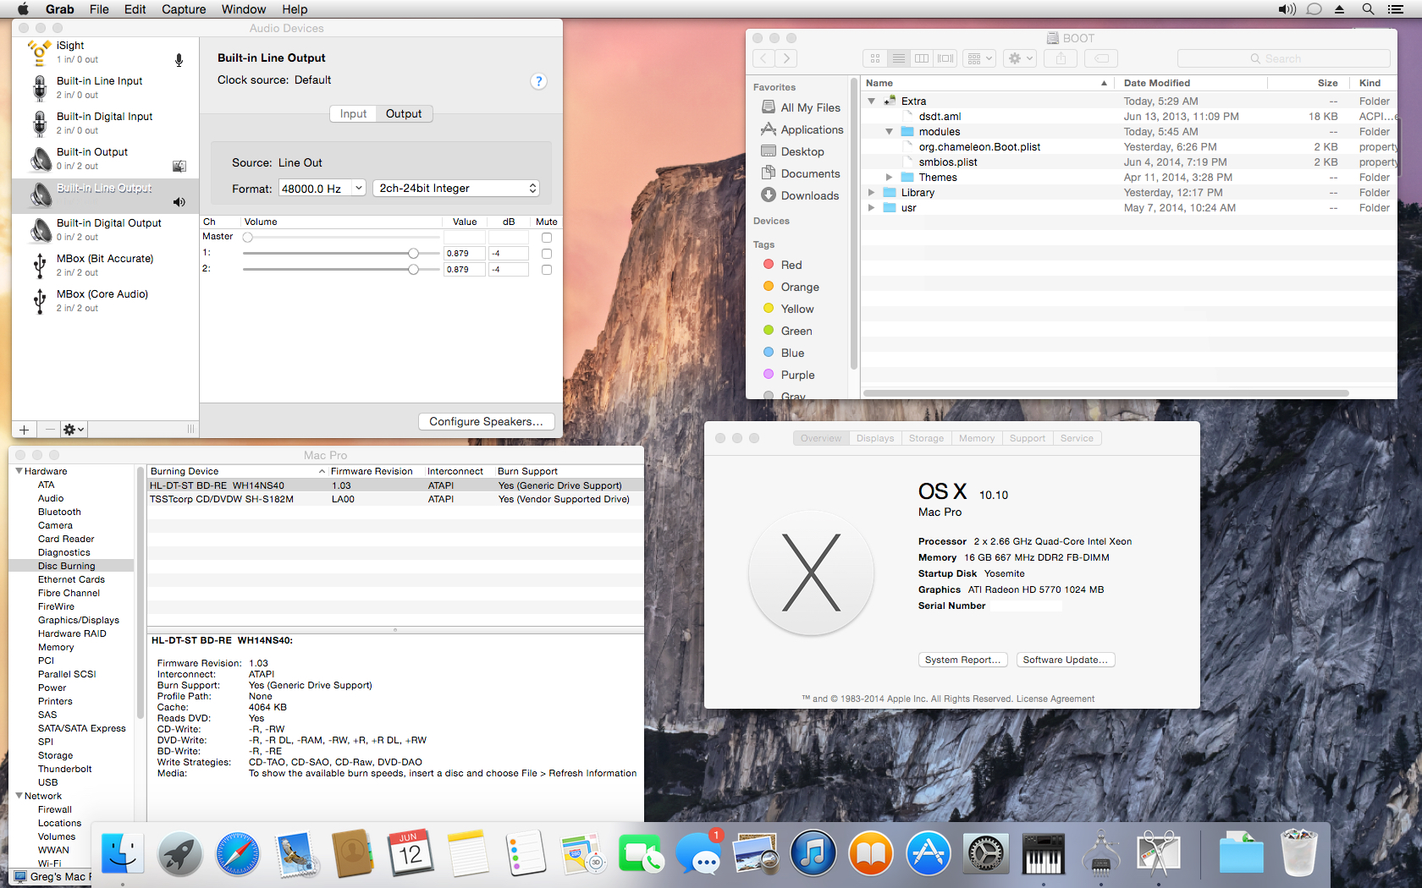1422x888 pixels.
Task: Switch BOOT window to column view
Action: coord(922,58)
